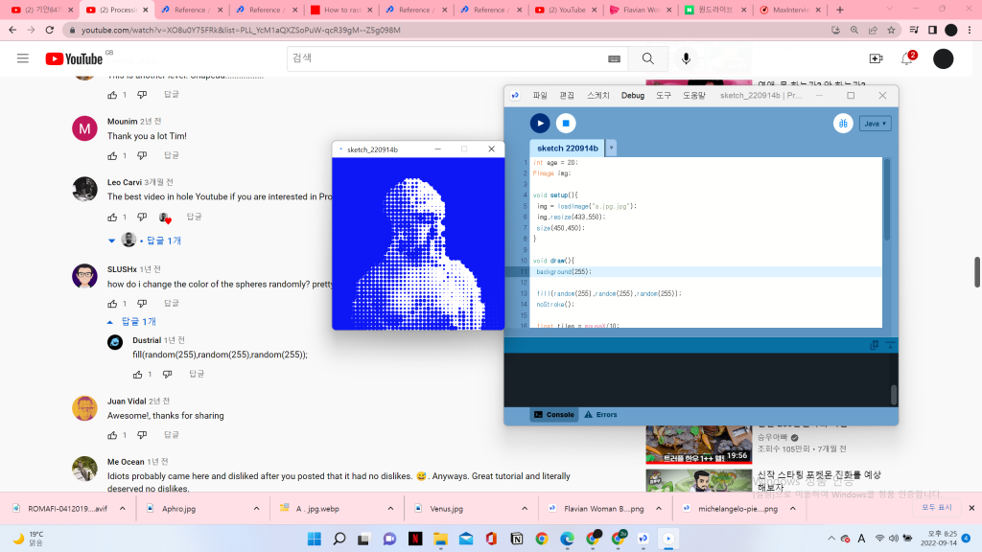Open the sketch tab arrow menu

point(611,149)
